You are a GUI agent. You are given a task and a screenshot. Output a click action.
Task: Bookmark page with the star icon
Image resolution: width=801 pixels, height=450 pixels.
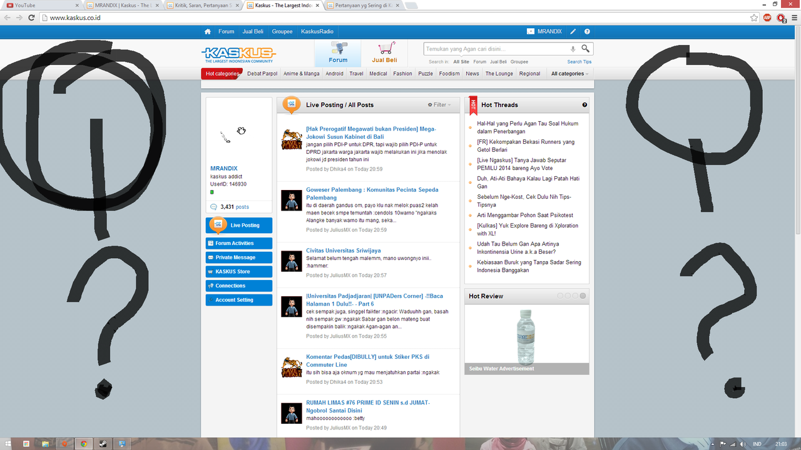pos(754,17)
